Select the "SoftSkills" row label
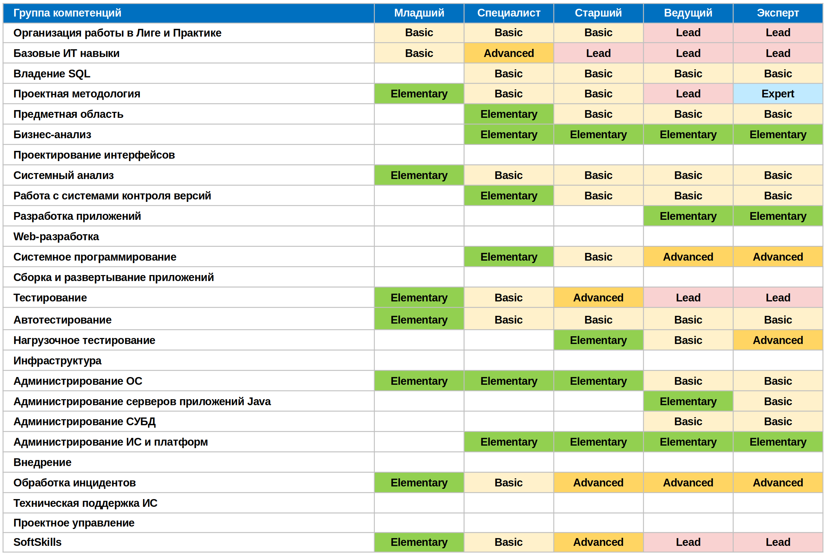Screen dimensions: 826x555 pyautogui.click(x=37, y=542)
